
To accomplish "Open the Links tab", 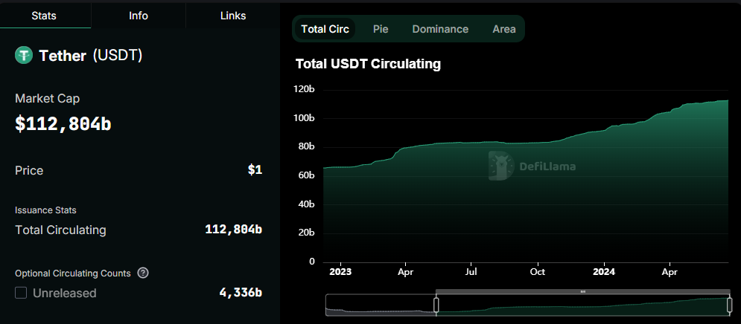I will coord(233,16).
